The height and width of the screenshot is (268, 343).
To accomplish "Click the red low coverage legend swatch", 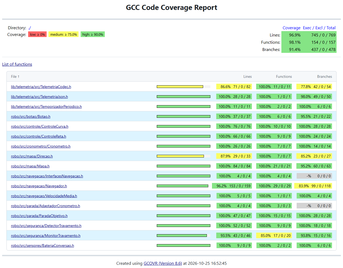I will point(37,34).
